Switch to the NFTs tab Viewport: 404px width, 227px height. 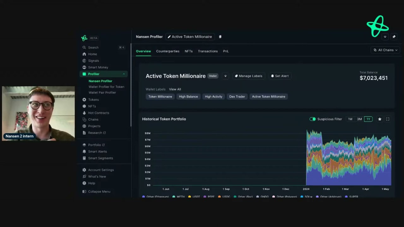[188, 51]
